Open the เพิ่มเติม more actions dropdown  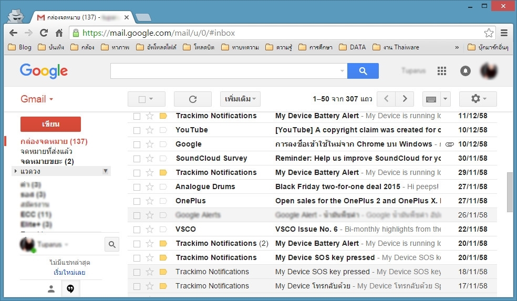[x=240, y=99]
